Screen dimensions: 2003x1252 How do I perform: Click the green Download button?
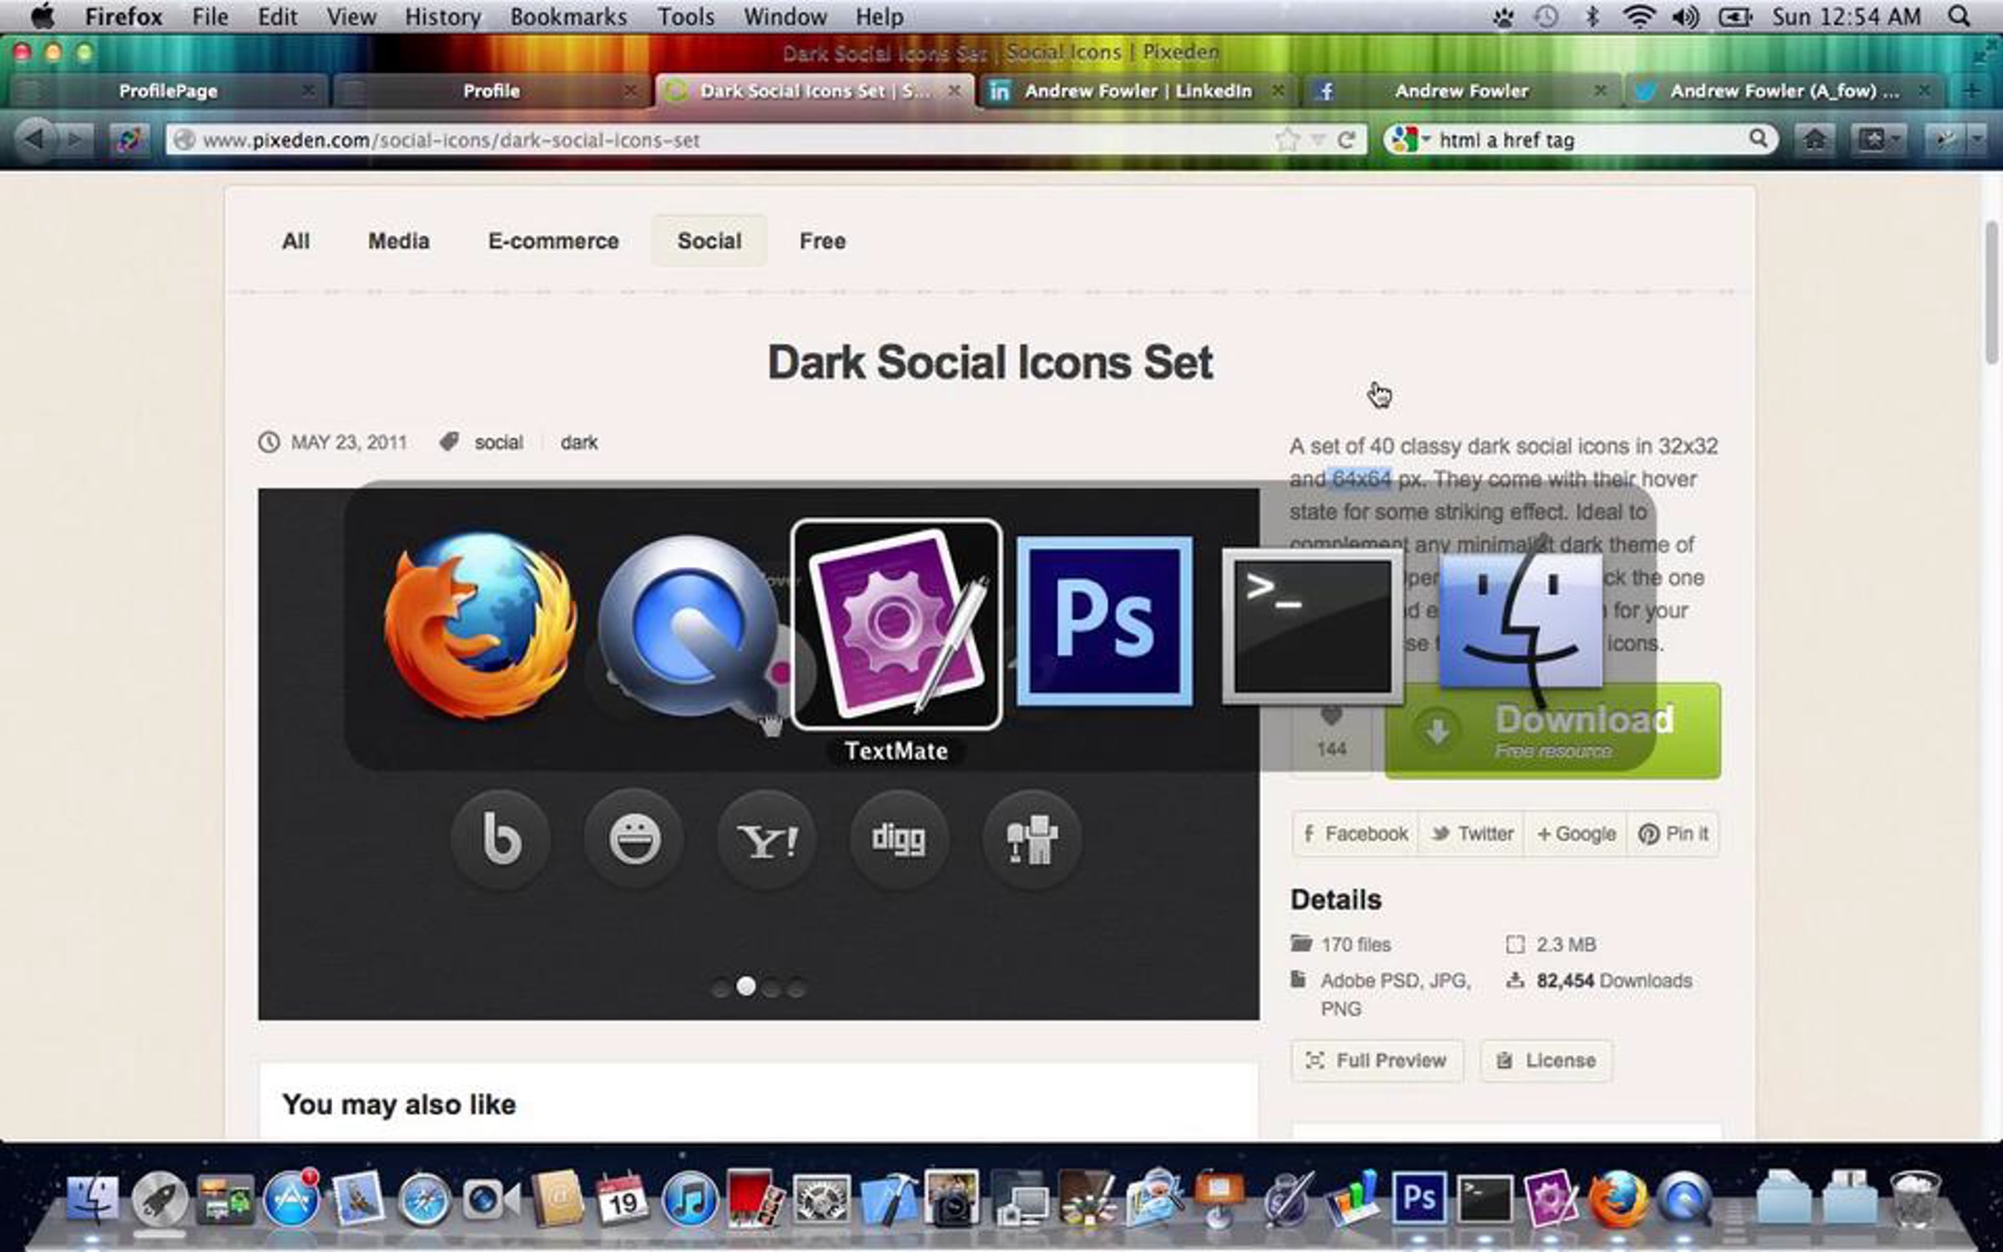(x=1552, y=731)
